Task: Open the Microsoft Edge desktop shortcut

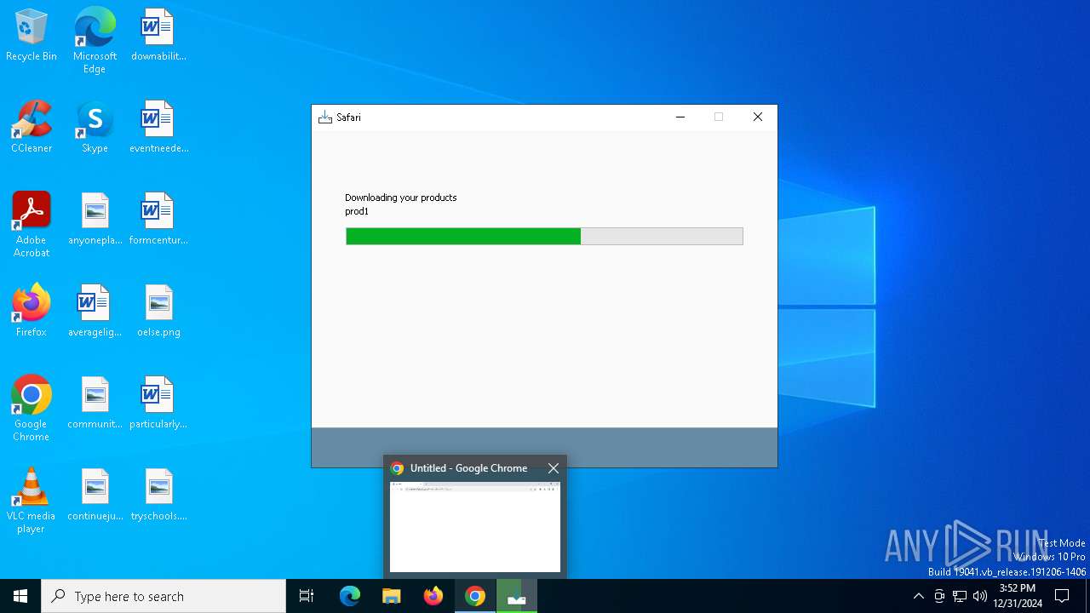Action: tap(95, 41)
